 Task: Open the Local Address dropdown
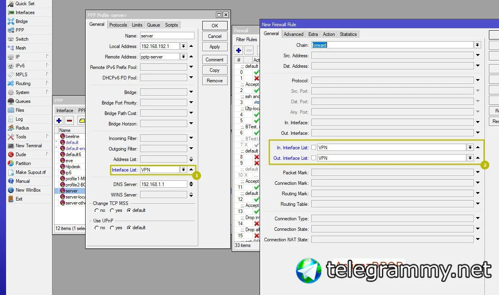184,46
